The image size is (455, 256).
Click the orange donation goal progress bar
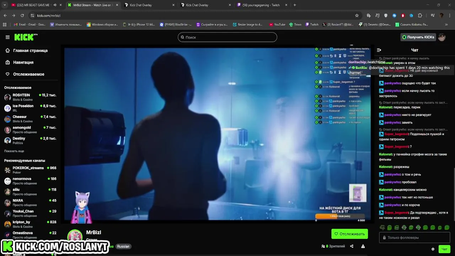point(340,216)
